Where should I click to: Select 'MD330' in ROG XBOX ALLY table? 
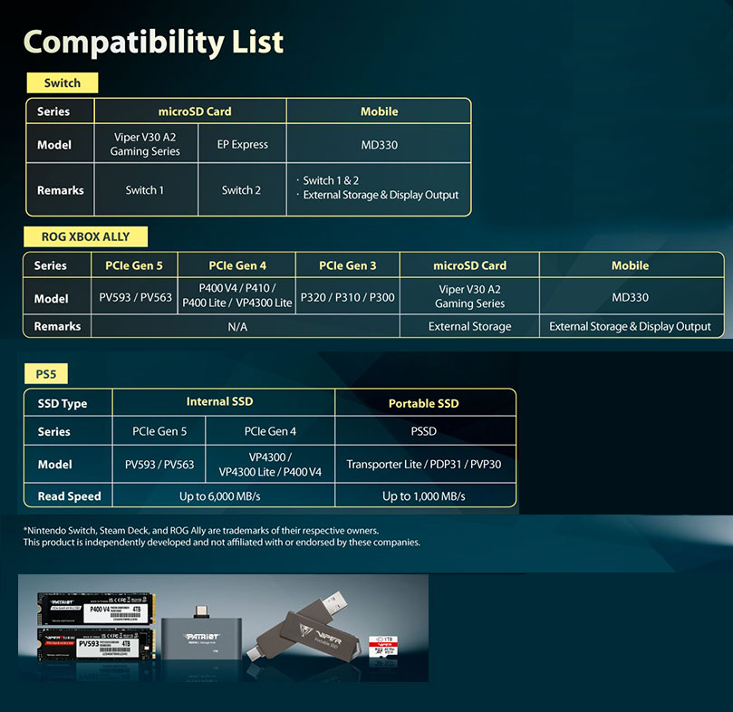pyautogui.click(x=630, y=297)
